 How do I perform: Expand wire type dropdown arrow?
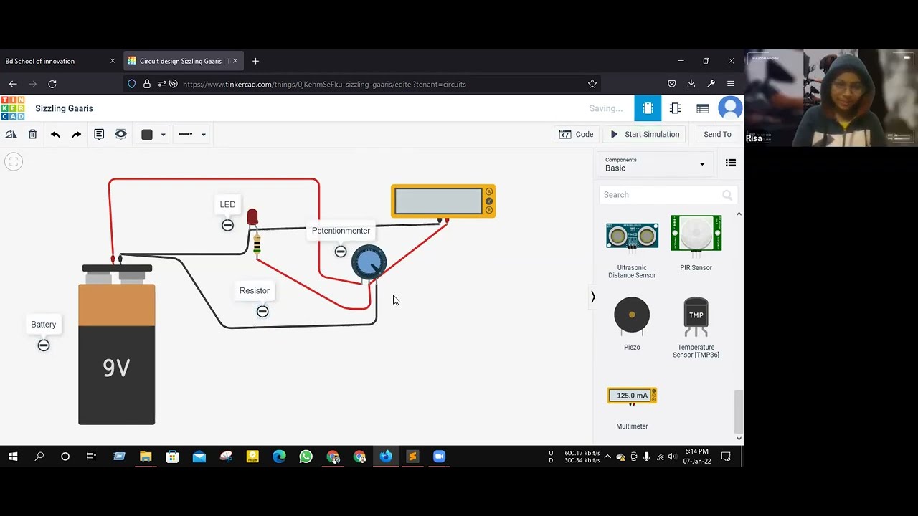click(203, 135)
